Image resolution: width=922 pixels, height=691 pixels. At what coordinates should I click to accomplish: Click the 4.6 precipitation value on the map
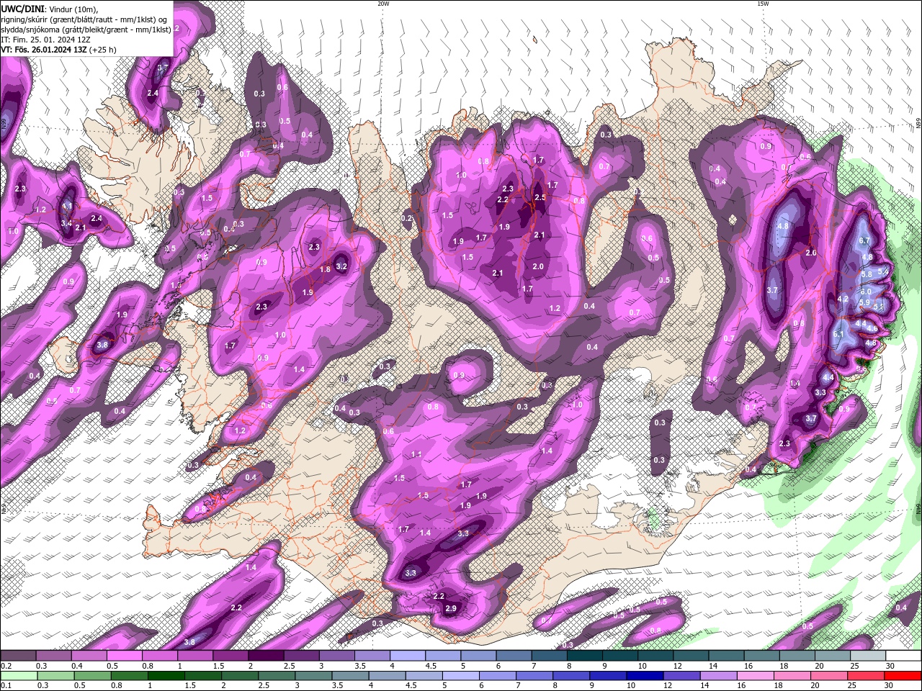[x=872, y=328]
